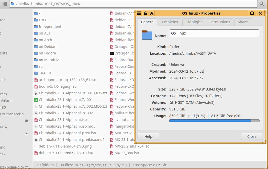Image resolution: width=268 pixels, height=169 pixels.
Task: Select the haiku-r1bet file entry
Action: pyautogui.click(x=122, y=113)
